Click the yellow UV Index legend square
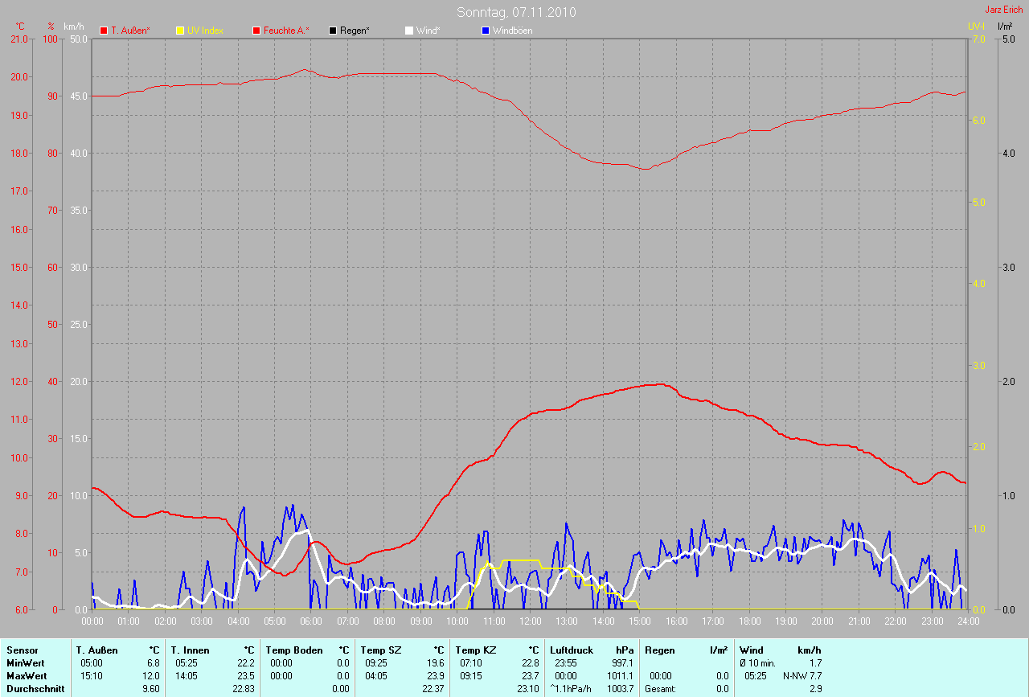1029x697 pixels. tap(180, 31)
